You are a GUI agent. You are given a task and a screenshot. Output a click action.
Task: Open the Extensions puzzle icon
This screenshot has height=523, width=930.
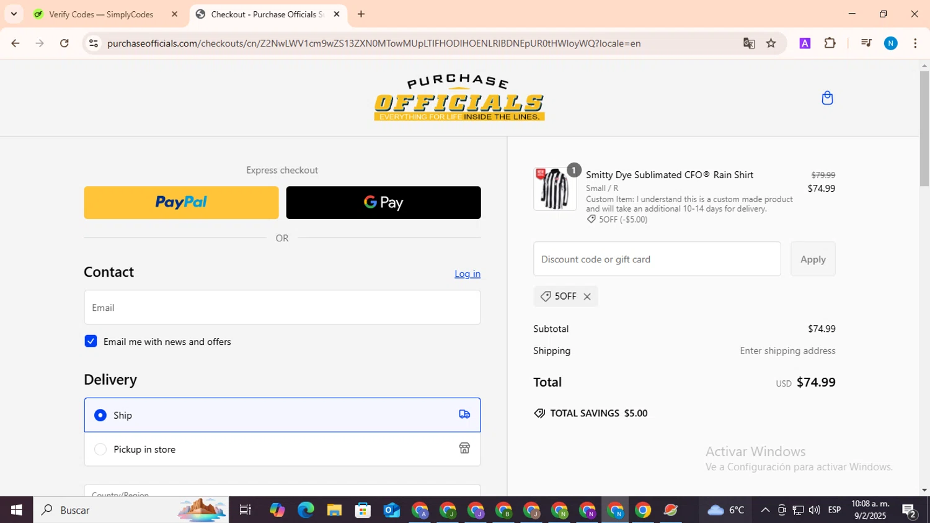click(x=830, y=43)
